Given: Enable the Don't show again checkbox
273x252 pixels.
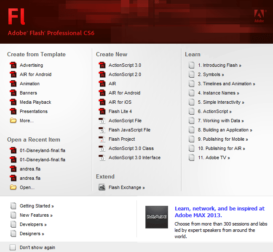Looking at the screenshot, I should (x=13, y=247).
